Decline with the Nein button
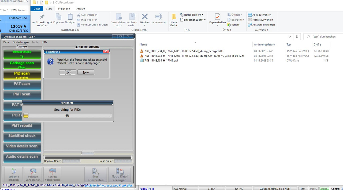 pyautogui.click(x=86, y=72)
